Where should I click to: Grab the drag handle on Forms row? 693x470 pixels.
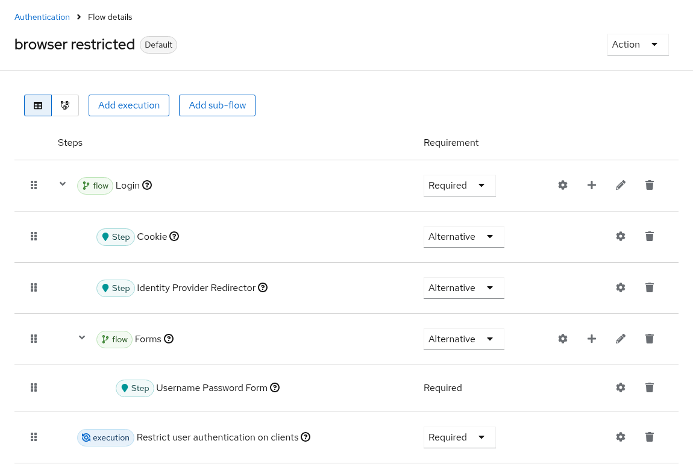(x=34, y=339)
